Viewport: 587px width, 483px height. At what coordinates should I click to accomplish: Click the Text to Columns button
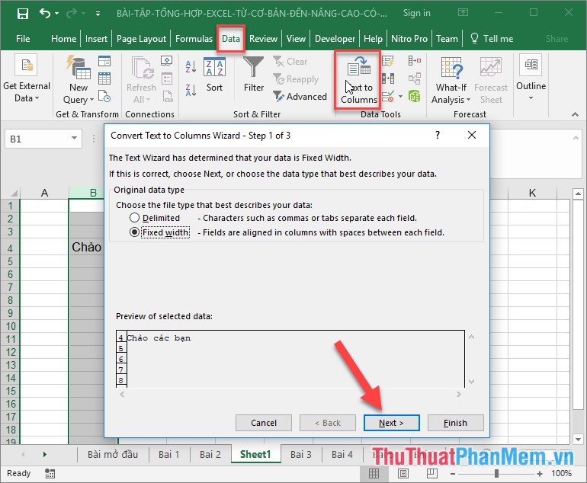pos(358,80)
